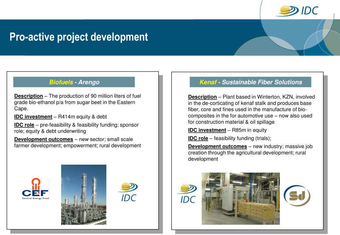Click the 'R414m equity & debt' text
340x235 pixels.
click(82, 117)
